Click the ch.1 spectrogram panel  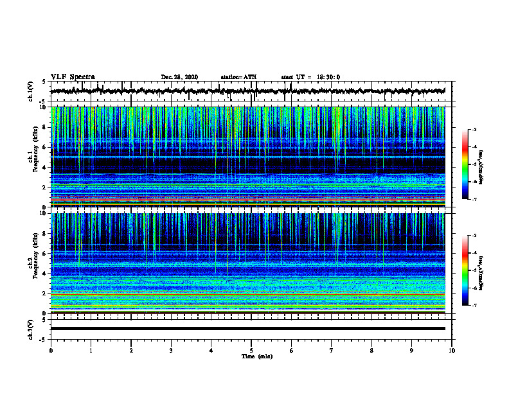click(x=247, y=157)
